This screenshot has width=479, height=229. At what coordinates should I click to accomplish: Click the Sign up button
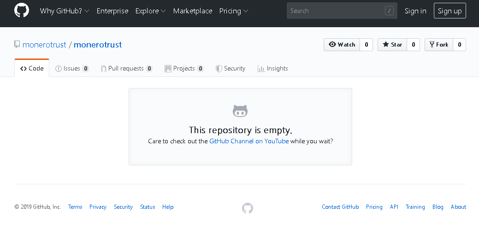point(449,11)
